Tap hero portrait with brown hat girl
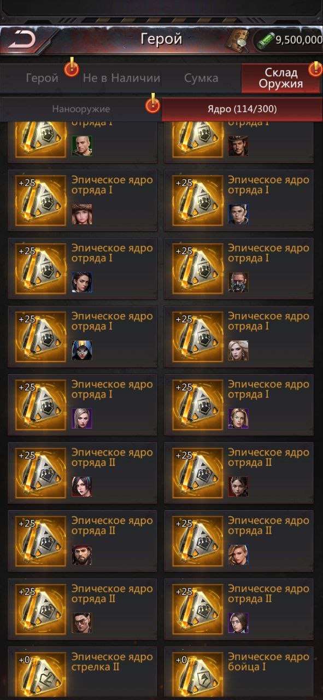The image size is (323, 700). click(x=82, y=214)
